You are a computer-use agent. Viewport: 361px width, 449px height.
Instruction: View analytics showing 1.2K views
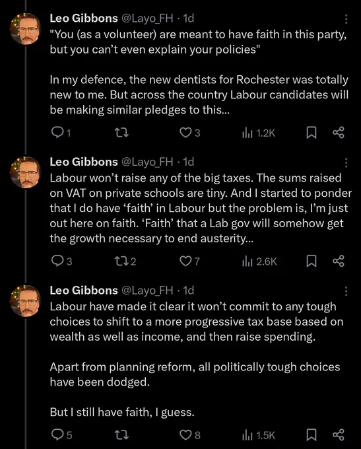click(259, 133)
